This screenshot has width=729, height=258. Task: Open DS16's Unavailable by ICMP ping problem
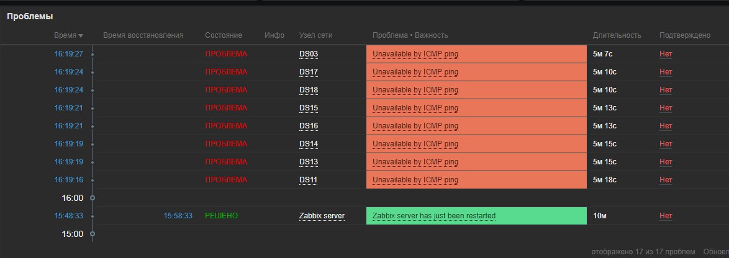click(415, 126)
